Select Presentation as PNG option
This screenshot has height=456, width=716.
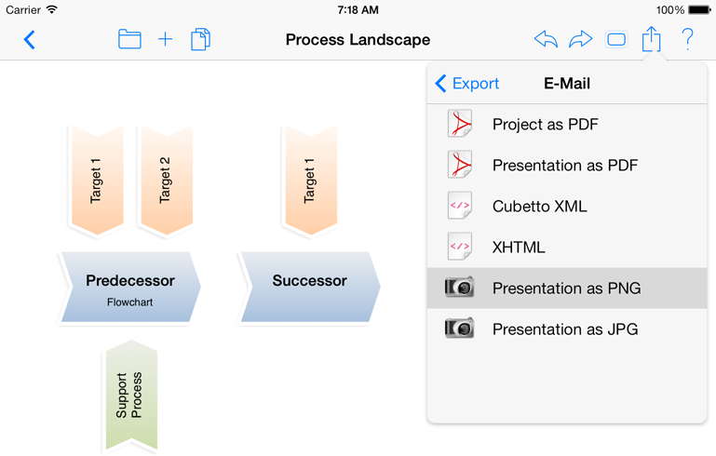click(x=567, y=288)
